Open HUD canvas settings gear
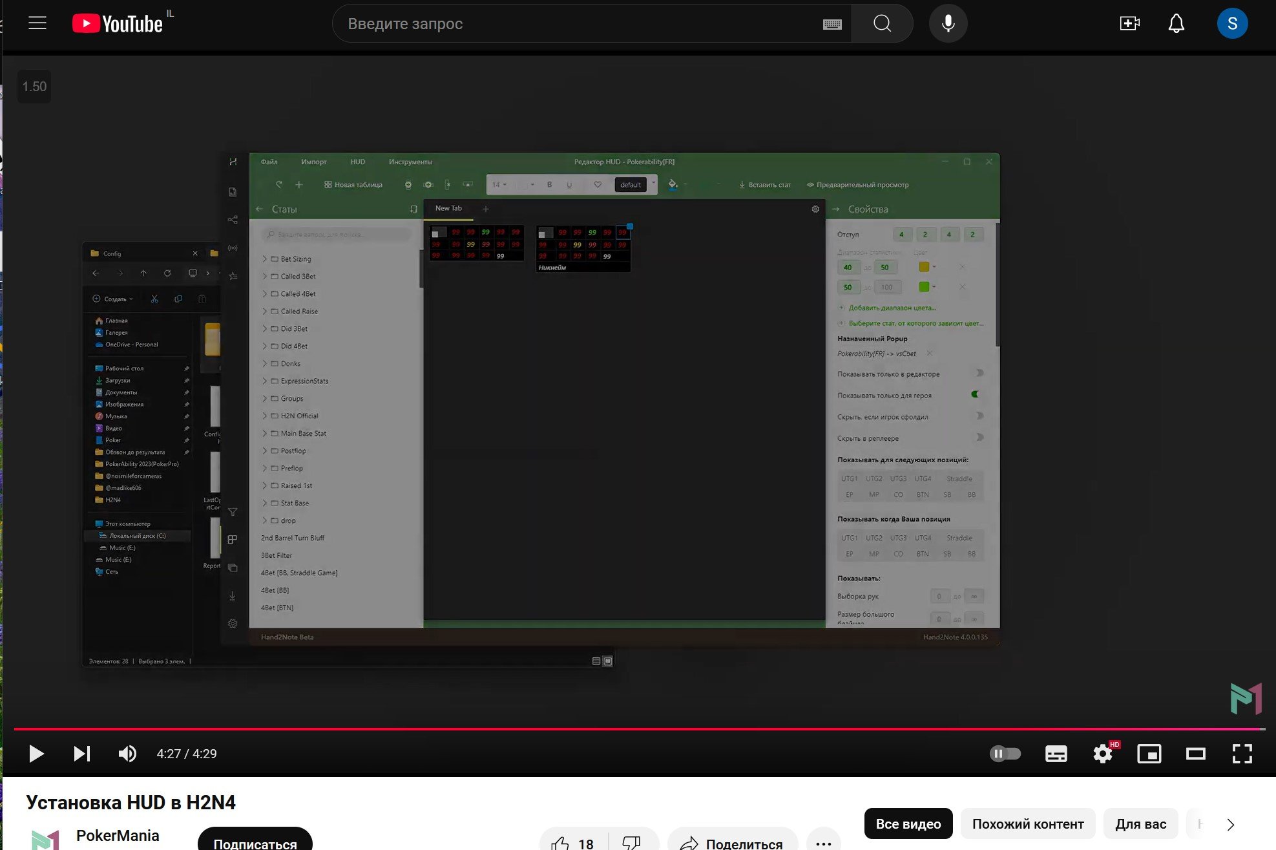This screenshot has height=850, width=1276. [815, 209]
